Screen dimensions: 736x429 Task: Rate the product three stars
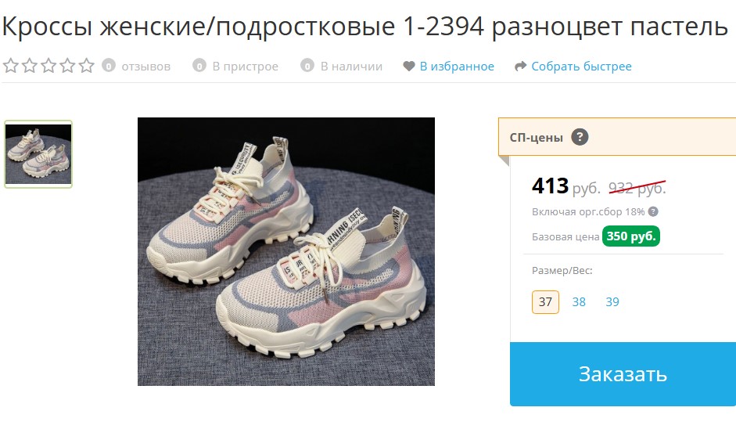pos(48,66)
